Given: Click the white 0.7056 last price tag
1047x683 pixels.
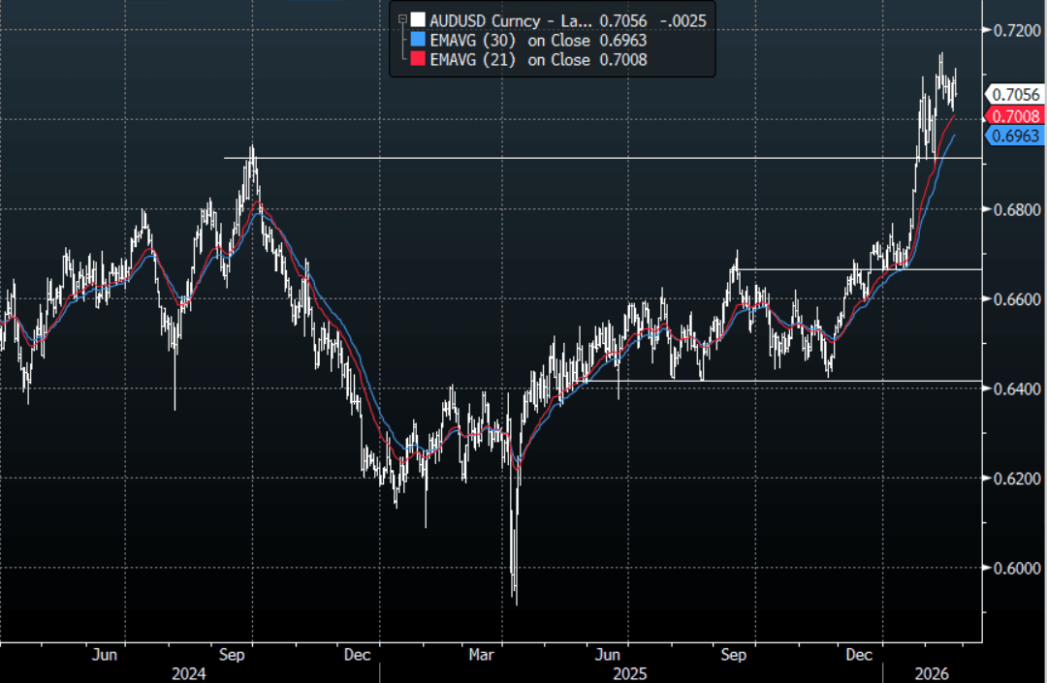Looking at the screenshot, I should [x=1015, y=94].
